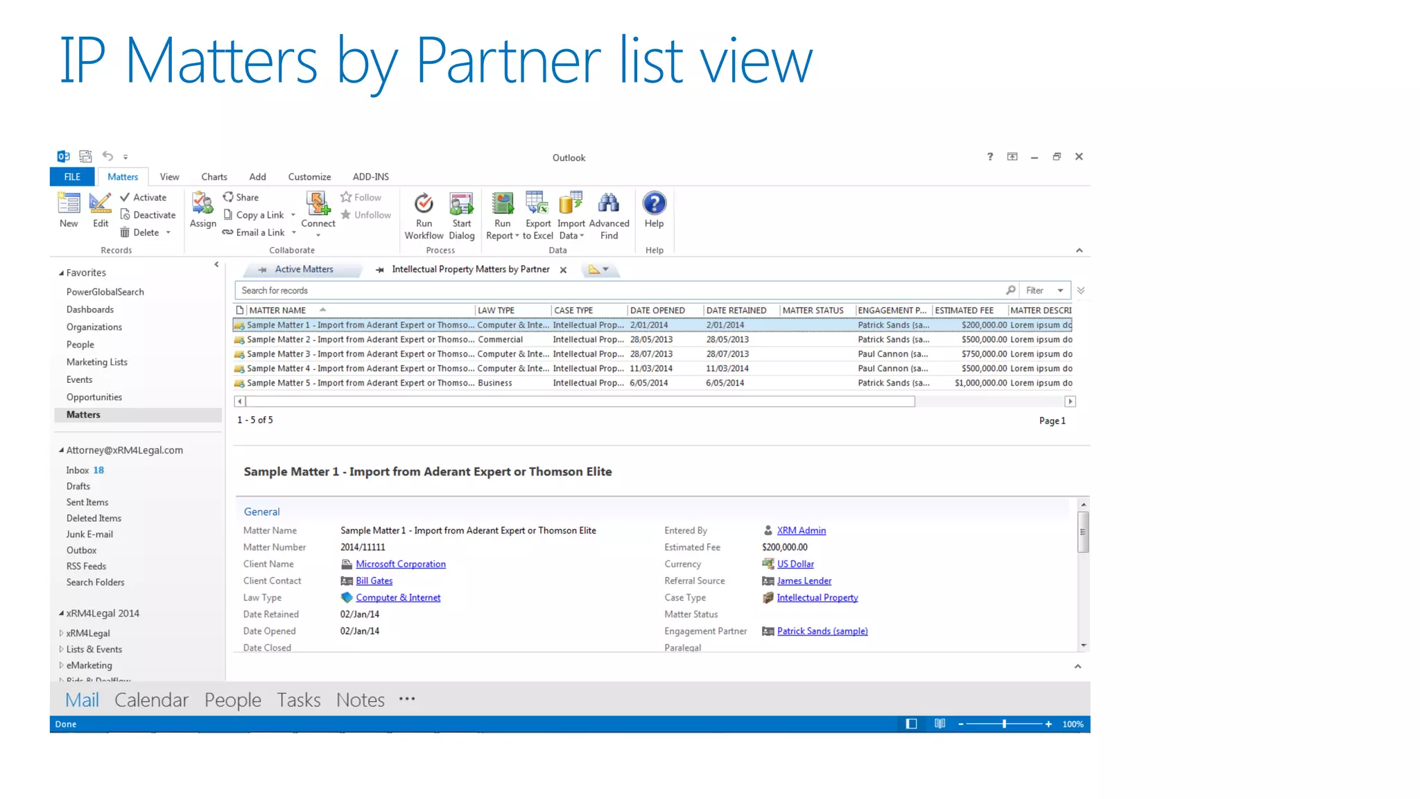Open Patrick Sands (sample) link

tap(822, 631)
